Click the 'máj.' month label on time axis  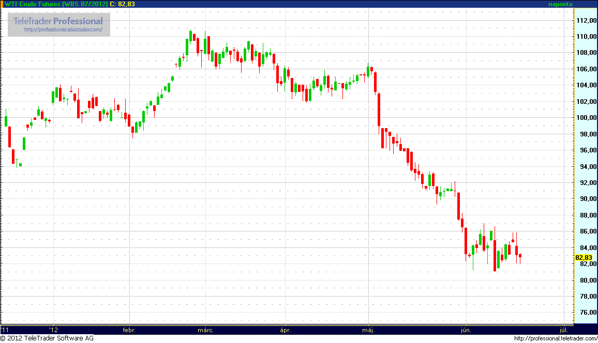point(368,330)
